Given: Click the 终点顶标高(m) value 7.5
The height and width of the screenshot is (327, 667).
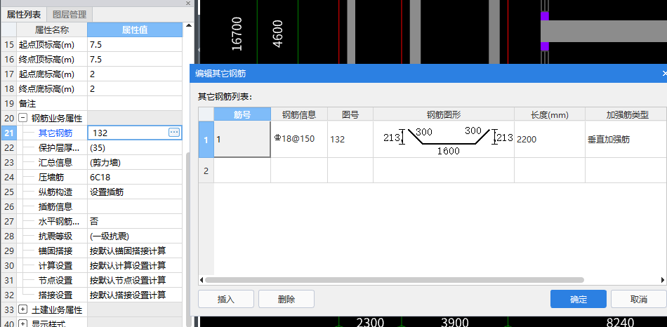Looking at the screenshot, I should pos(135,59).
